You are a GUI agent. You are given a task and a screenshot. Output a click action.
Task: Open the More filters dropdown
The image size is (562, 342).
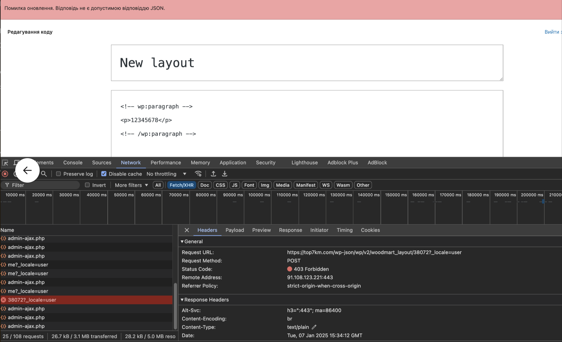tap(131, 185)
